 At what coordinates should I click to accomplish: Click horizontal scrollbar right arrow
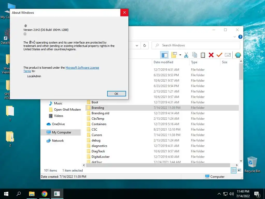[x=237, y=165]
